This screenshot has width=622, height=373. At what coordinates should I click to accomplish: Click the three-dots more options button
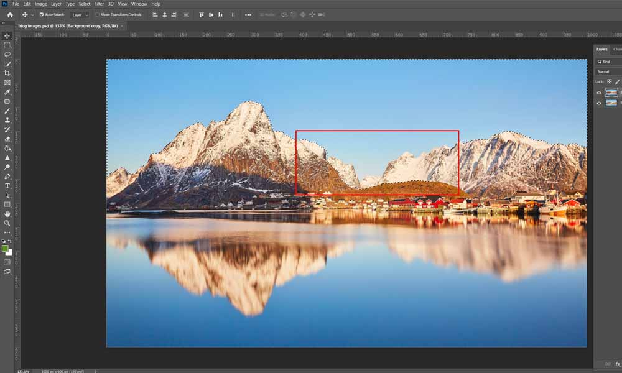tap(248, 14)
